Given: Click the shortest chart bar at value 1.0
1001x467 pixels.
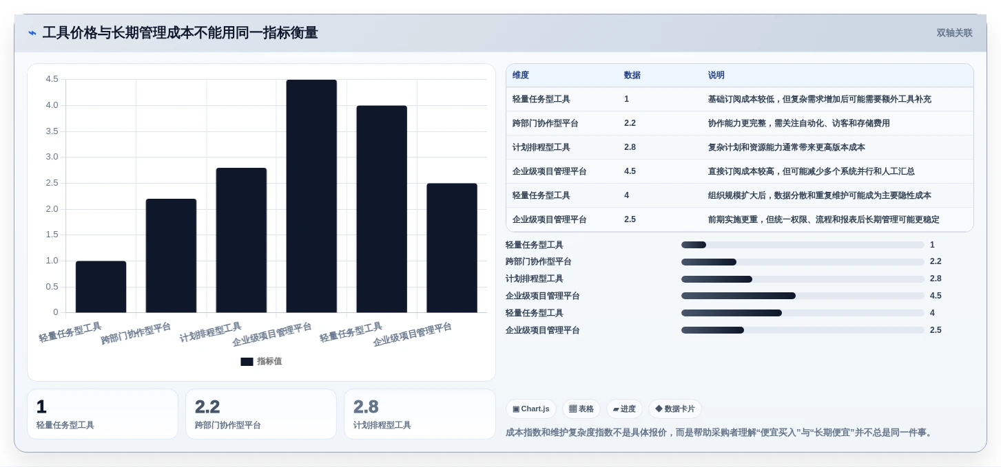Looking at the screenshot, I should [x=101, y=287].
